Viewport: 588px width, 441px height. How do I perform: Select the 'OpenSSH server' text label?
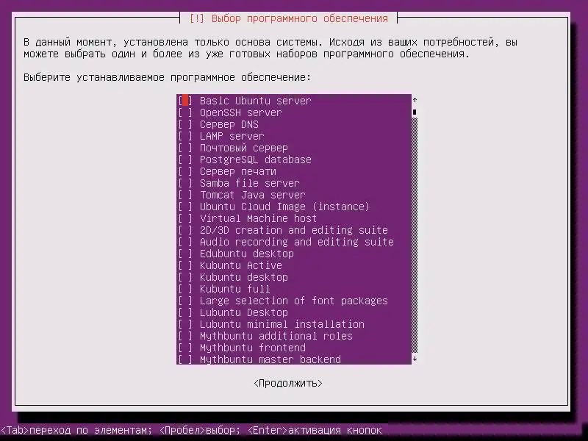pyautogui.click(x=241, y=112)
